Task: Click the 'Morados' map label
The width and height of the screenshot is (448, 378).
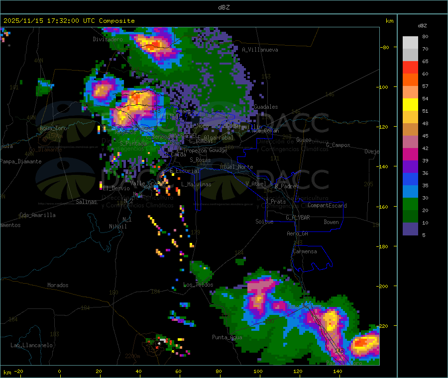Action: pyautogui.click(x=58, y=285)
